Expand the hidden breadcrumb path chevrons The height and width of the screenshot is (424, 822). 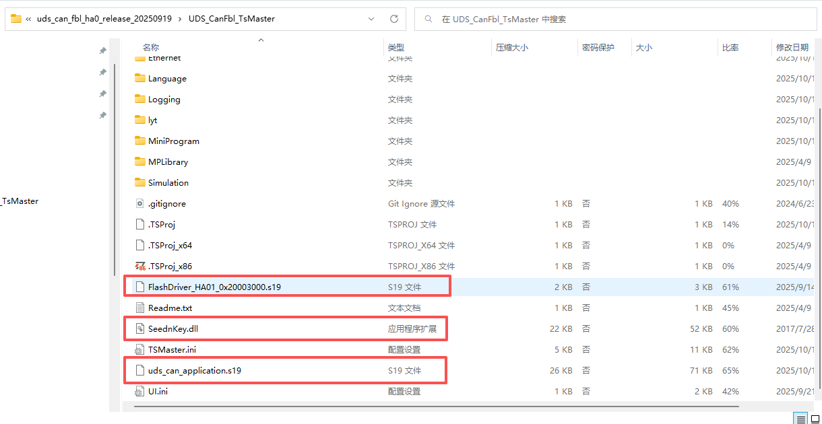(x=28, y=19)
